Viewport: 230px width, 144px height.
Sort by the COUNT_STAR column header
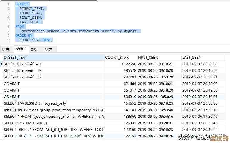[x=117, y=58]
